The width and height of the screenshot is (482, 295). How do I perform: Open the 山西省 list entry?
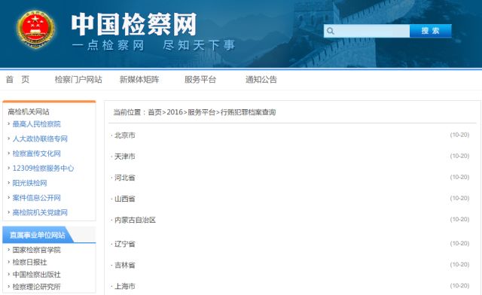coord(125,199)
